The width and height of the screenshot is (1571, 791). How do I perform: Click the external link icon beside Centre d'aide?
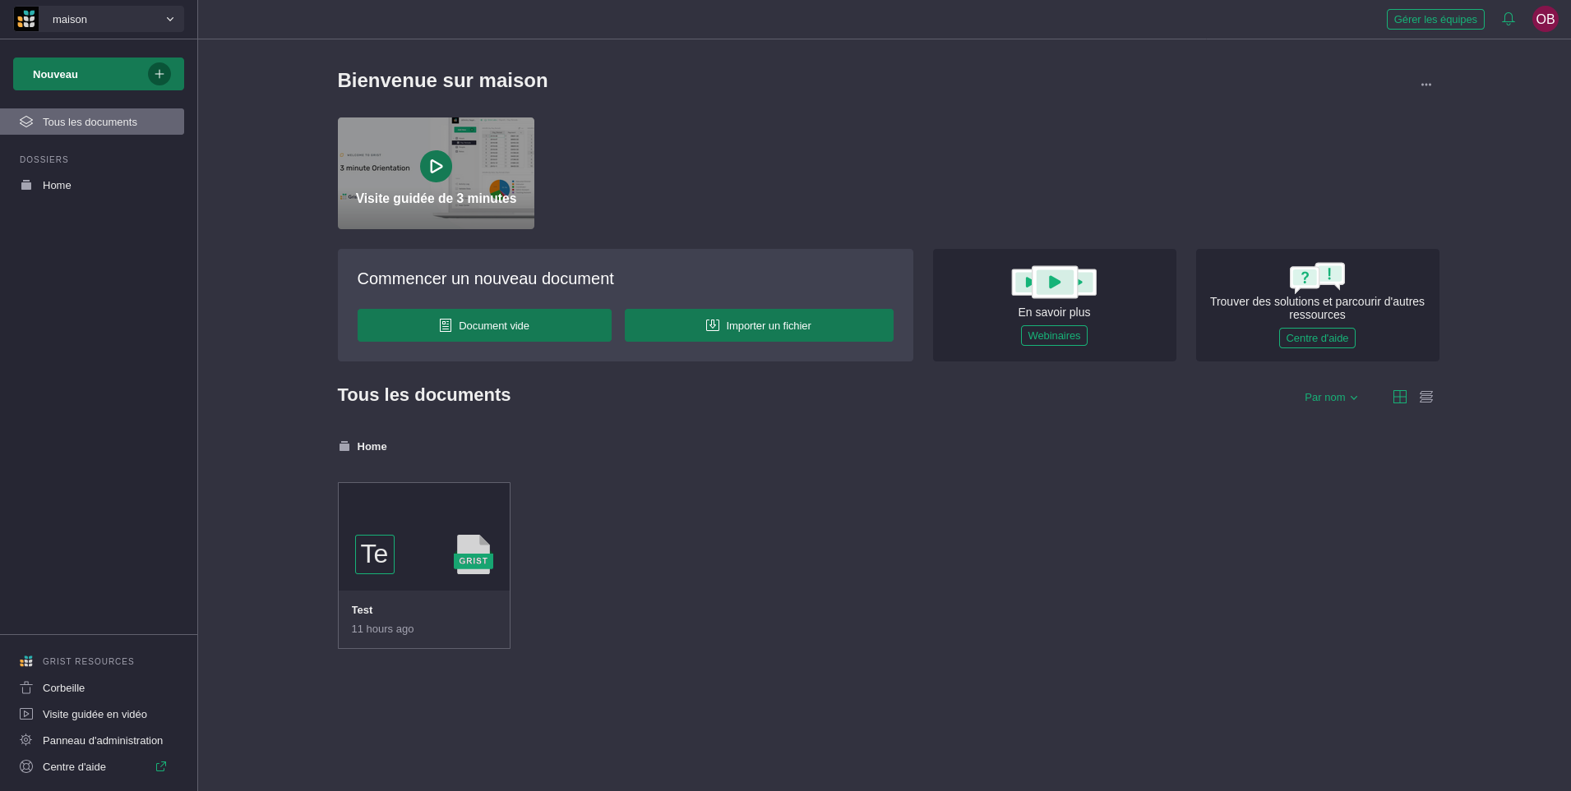pos(161,766)
